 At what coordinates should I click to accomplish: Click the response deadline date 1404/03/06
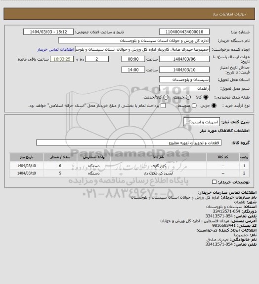tap(184, 59)
